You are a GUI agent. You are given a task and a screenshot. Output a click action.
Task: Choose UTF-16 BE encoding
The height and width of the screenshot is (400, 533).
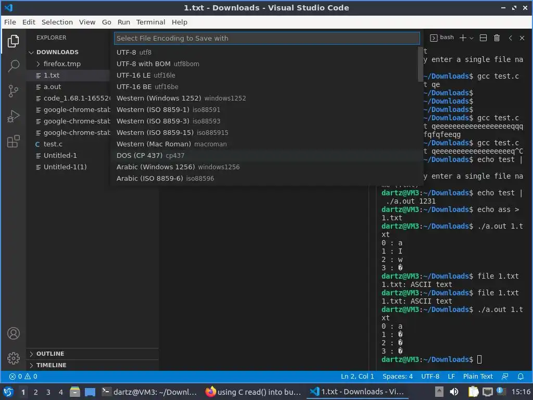266,87
